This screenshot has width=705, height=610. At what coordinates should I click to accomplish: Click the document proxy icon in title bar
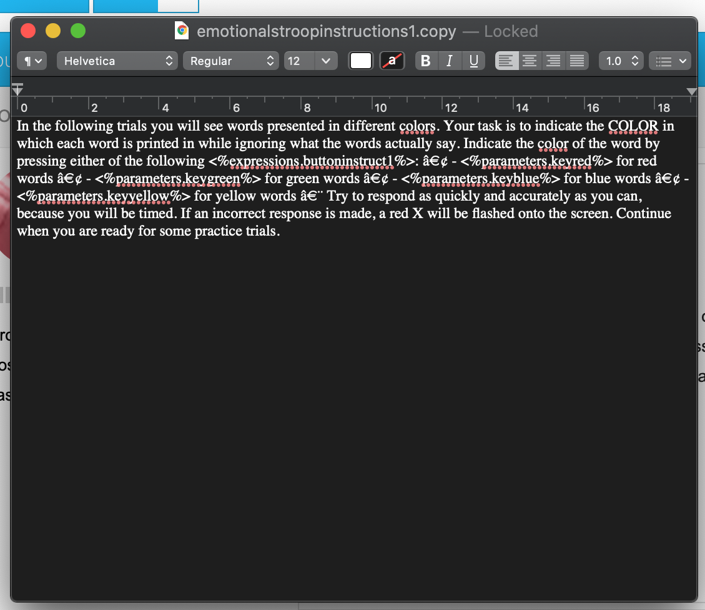pyautogui.click(x=182, y=31)
